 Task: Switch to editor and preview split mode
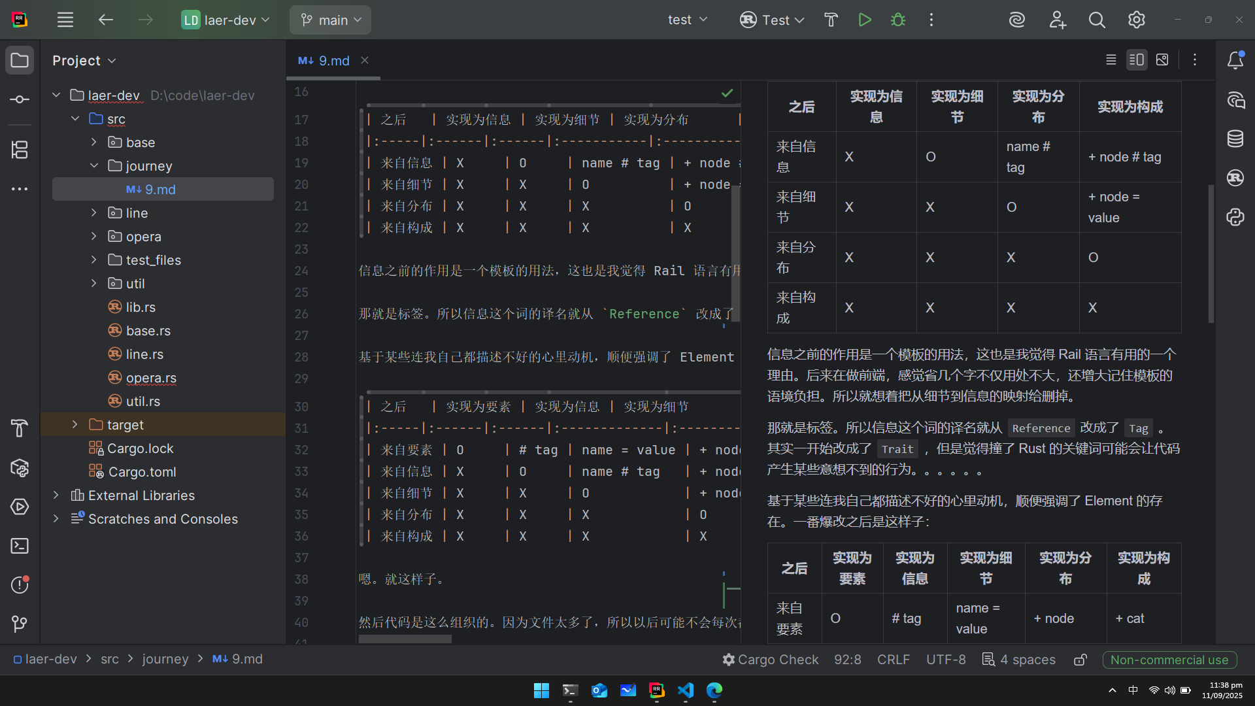coord(1137,60)
